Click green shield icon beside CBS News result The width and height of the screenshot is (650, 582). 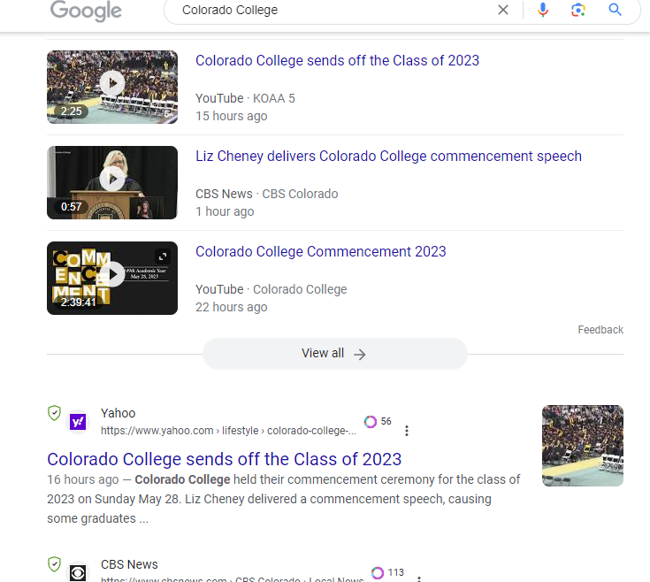click(x=54, y=564)
